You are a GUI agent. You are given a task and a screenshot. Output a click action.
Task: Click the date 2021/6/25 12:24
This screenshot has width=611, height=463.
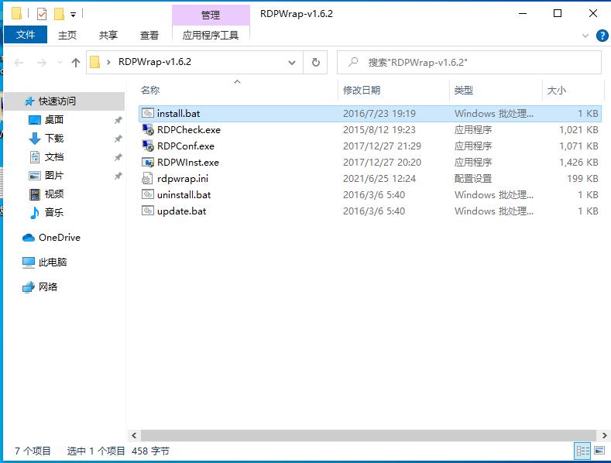(x=379, y=179)
